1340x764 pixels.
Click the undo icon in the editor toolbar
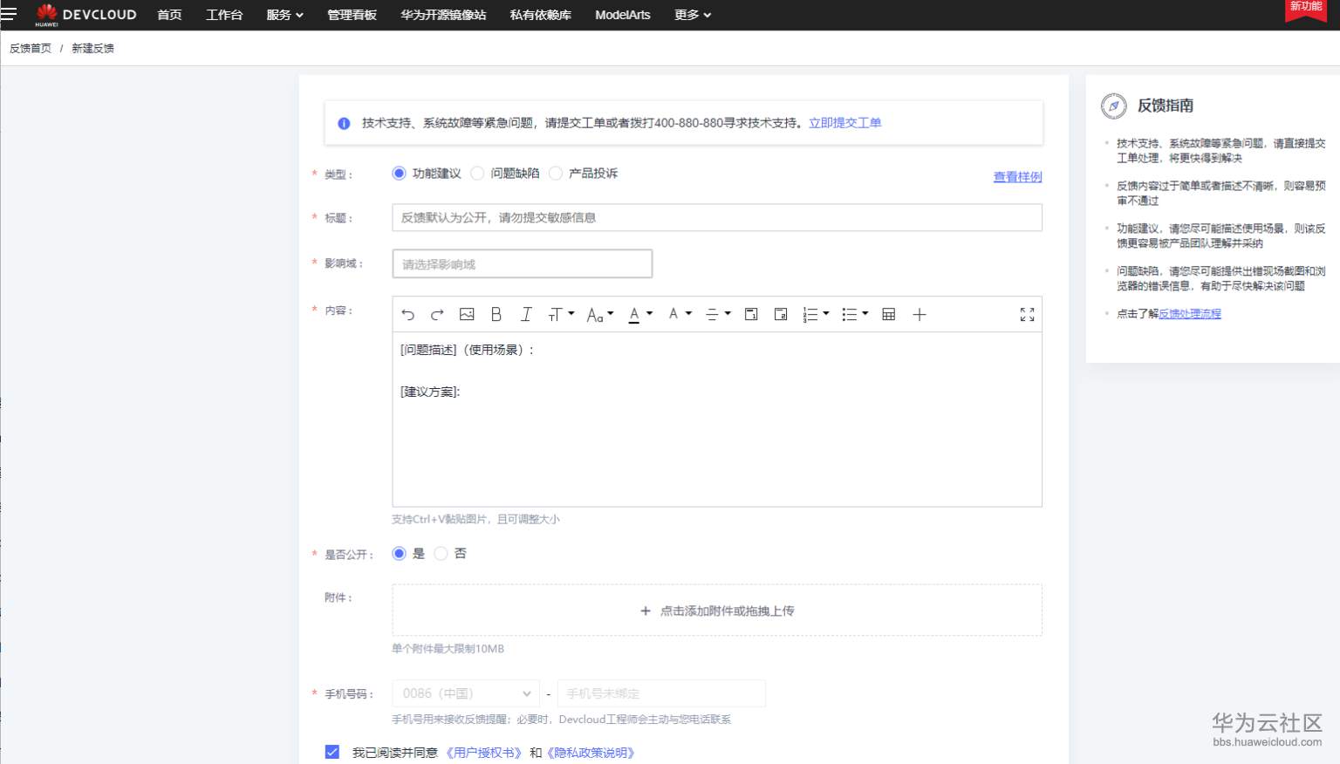pyautogui.click(x=407, y=314)
